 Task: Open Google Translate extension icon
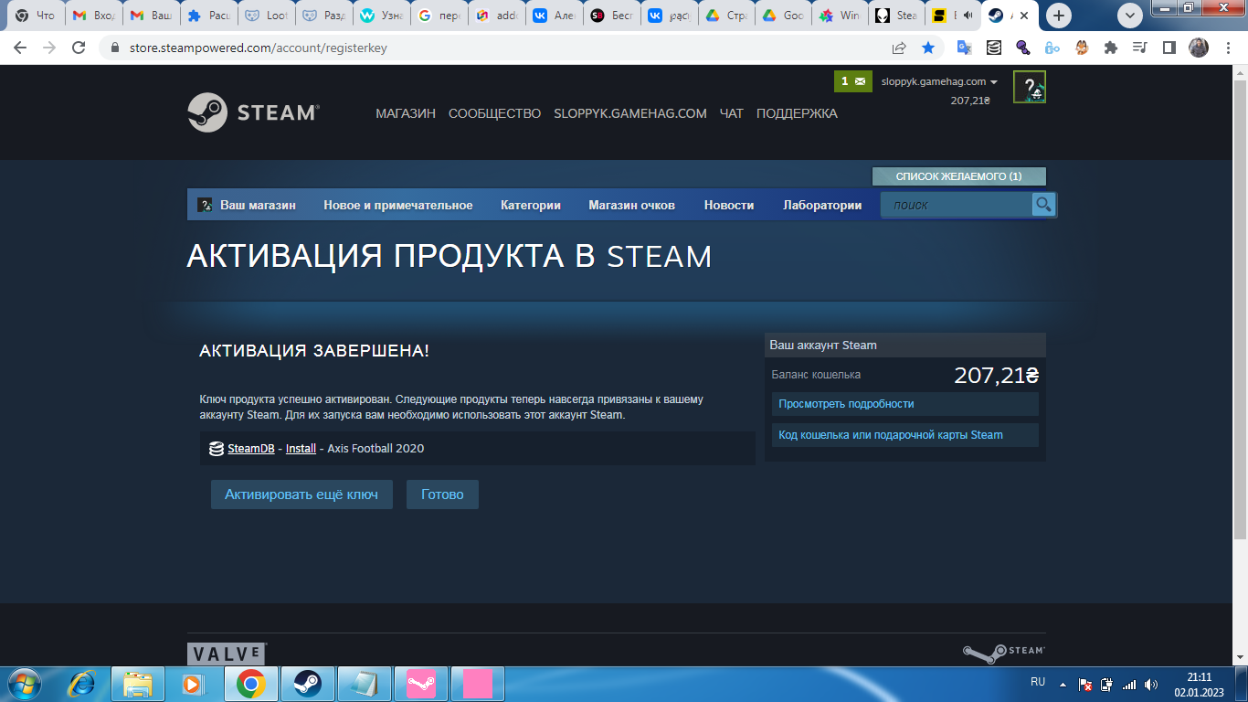964,48
